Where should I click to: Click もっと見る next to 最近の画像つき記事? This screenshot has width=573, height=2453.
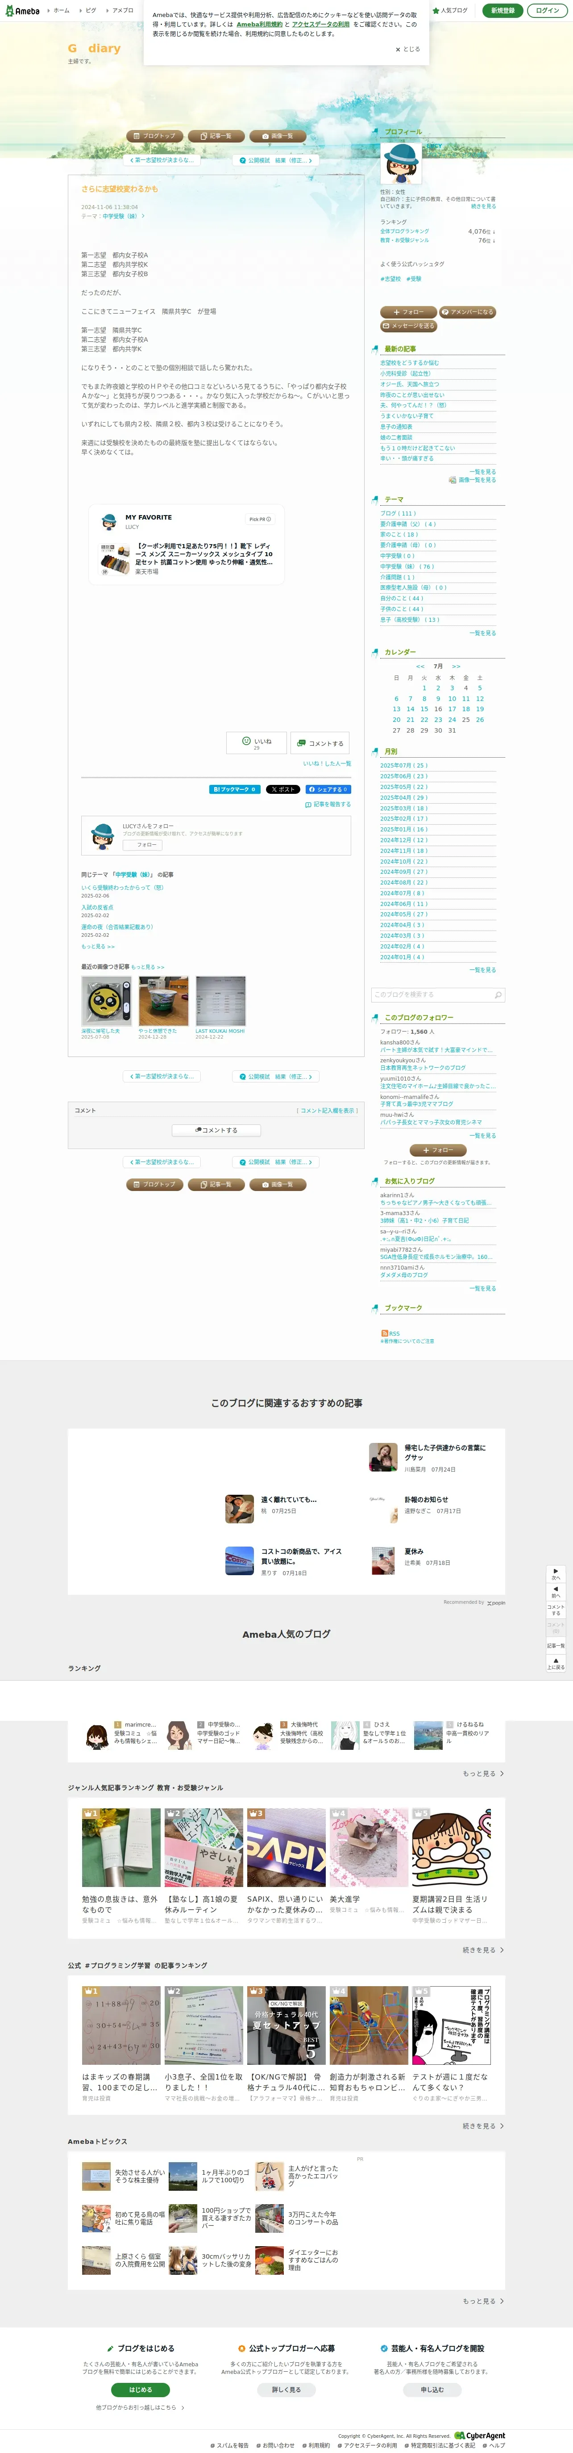(148, 967)
